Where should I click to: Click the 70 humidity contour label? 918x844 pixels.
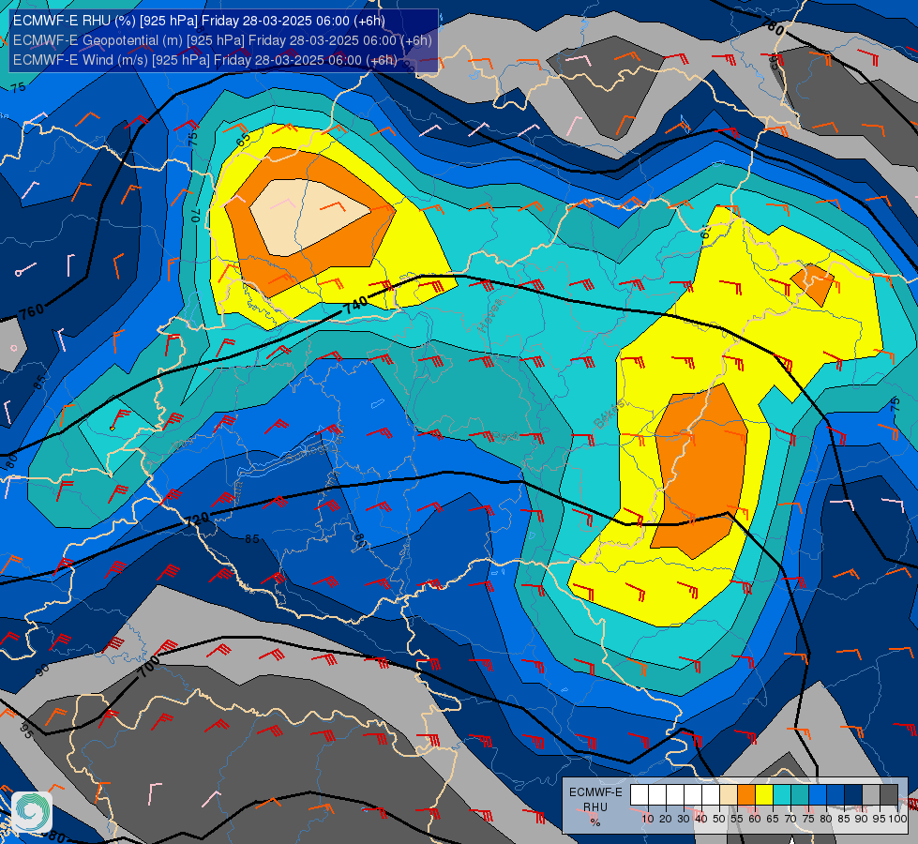pos(196,216)
